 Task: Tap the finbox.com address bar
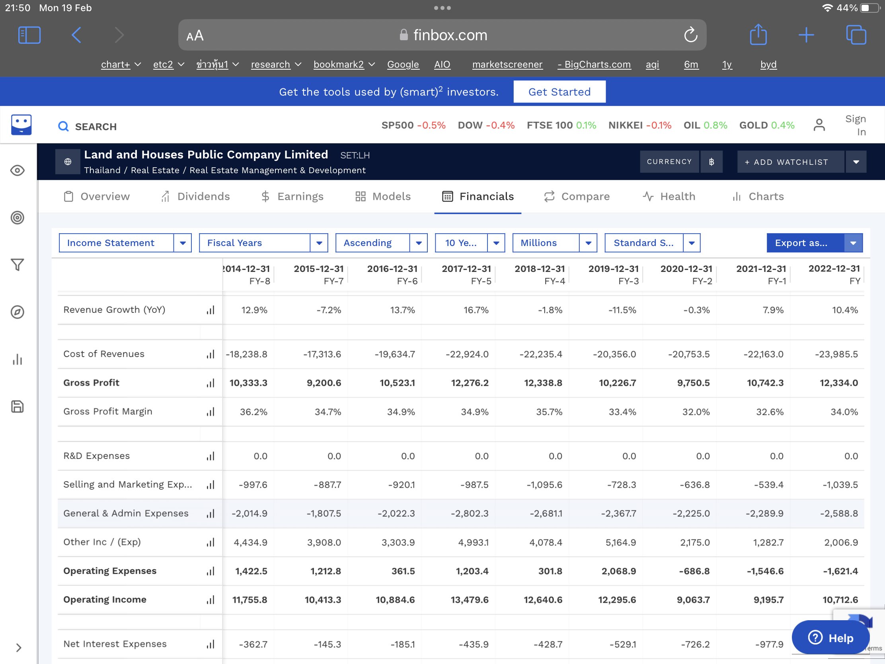click(x=442, y=35)
